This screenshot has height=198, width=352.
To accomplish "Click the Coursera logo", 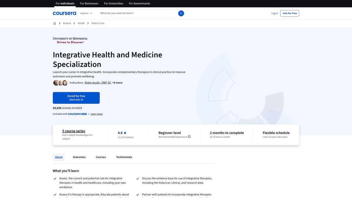I will (x=64, y=13).
